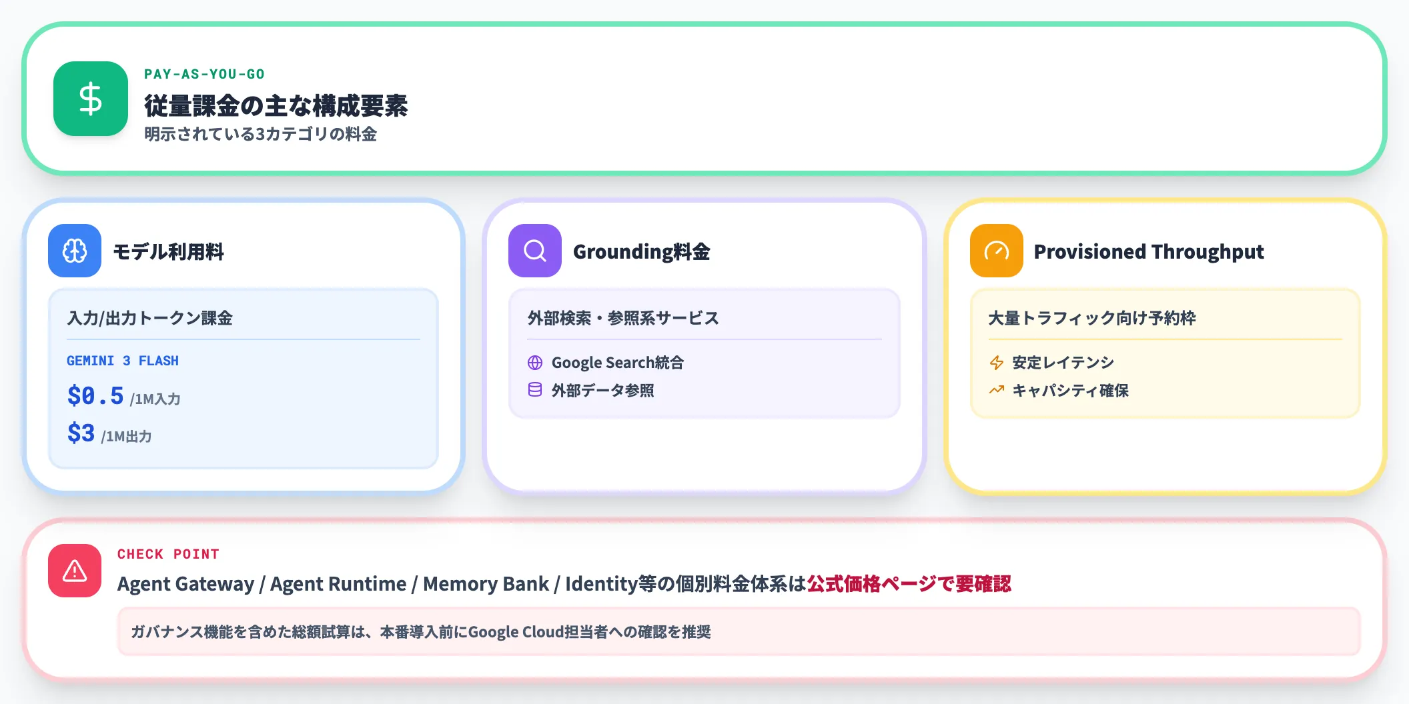Toggle the 安定レイテンシ option
1409x704 pixels.
(1063, 362)
